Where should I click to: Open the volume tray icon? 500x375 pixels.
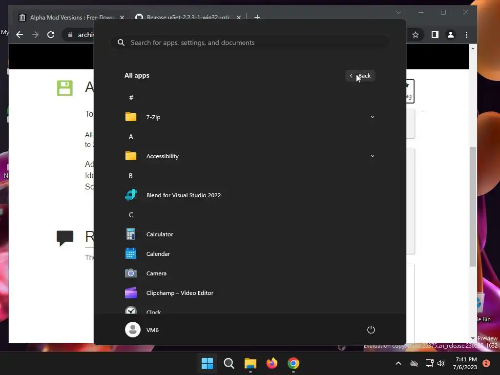tap(441, 363)
